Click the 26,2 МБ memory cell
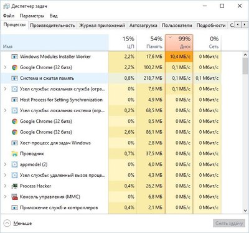 pos(151,186)
